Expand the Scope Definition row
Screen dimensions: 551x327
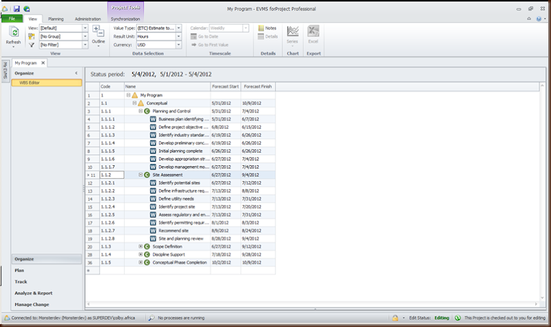141,246
